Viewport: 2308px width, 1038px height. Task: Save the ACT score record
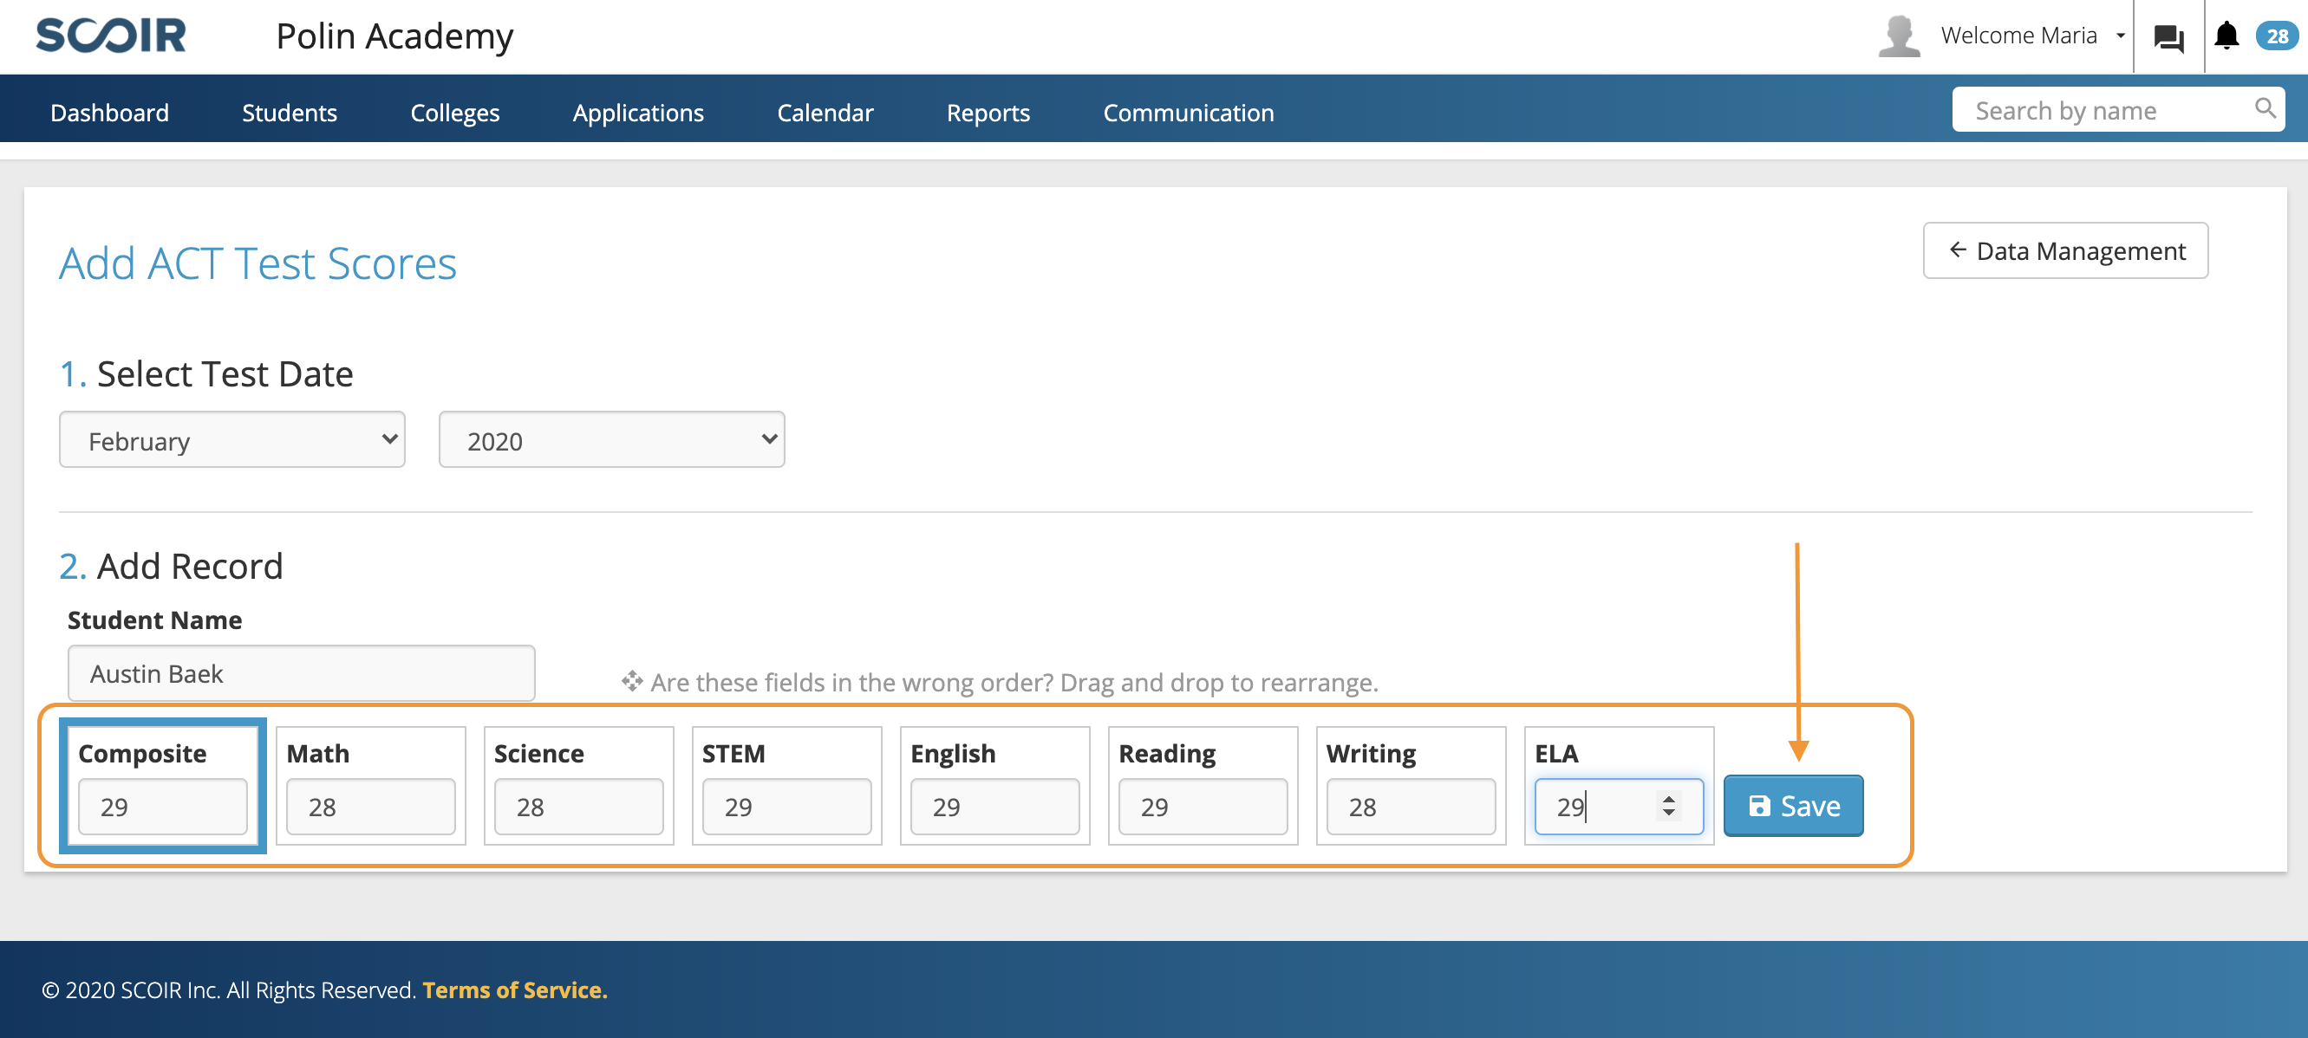pos(1793,806)
